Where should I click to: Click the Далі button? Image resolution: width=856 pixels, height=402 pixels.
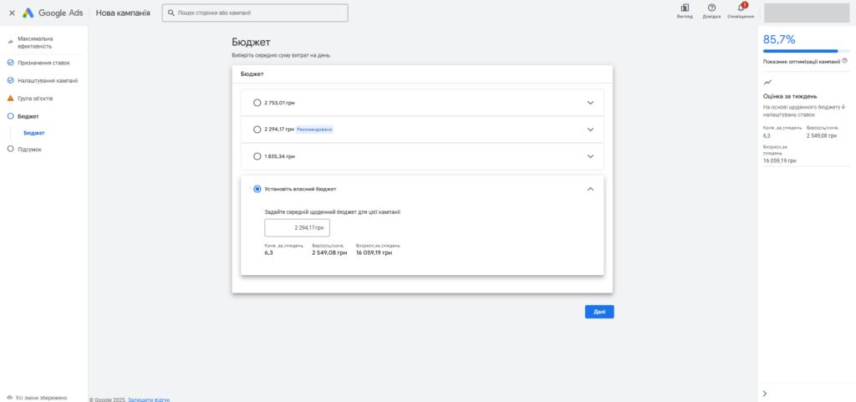coord(599,312)
